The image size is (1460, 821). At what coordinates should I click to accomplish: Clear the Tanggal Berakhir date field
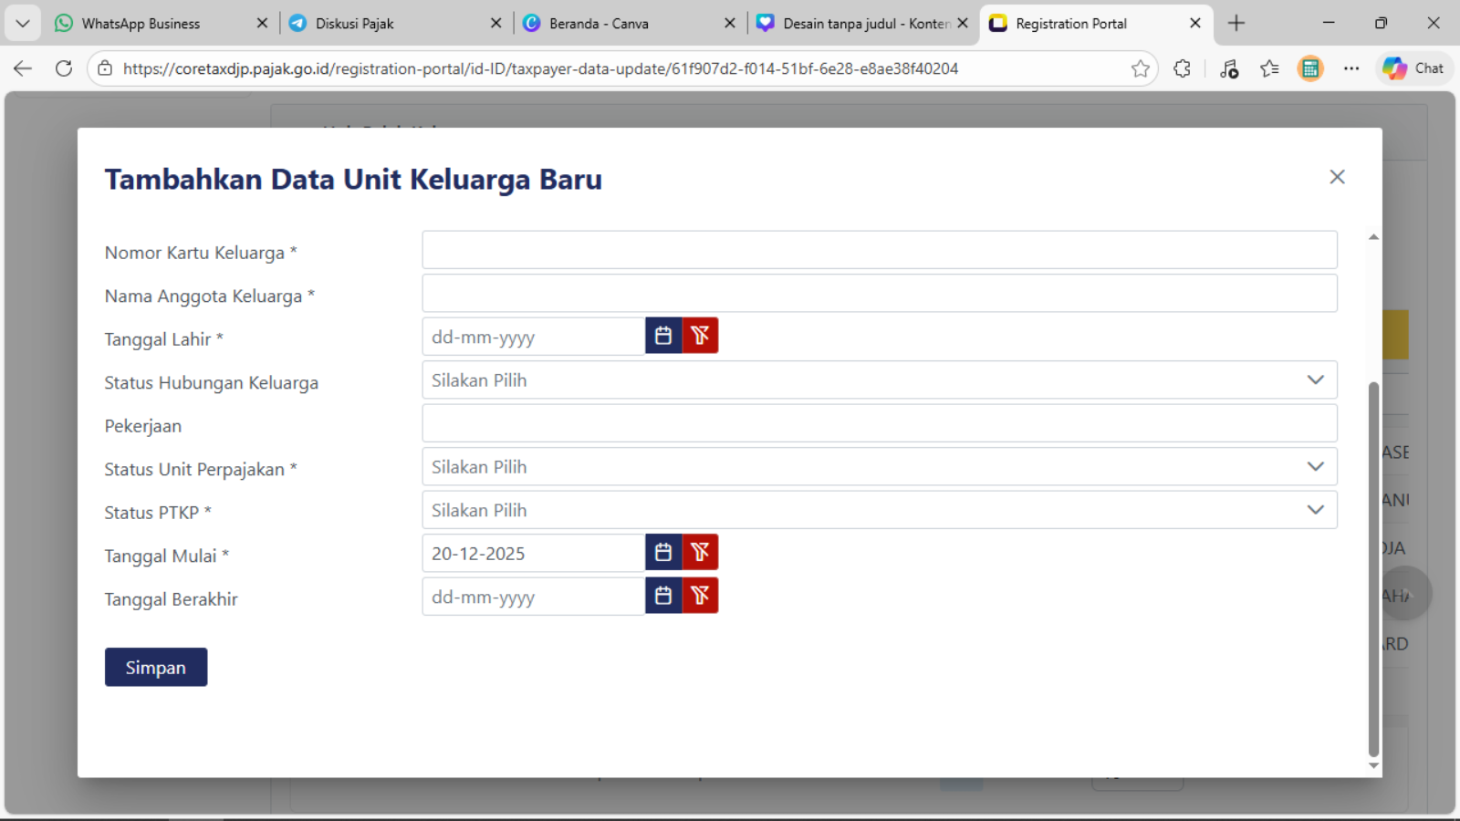coord(700,596)
